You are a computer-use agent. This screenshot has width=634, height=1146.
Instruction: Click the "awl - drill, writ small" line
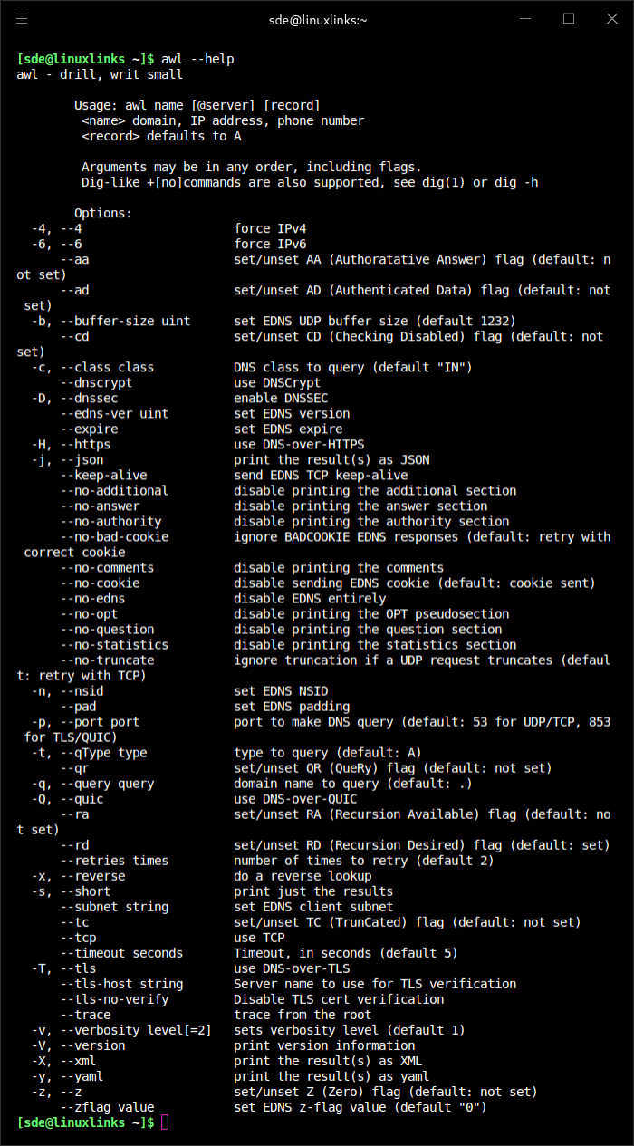point(100,74)
